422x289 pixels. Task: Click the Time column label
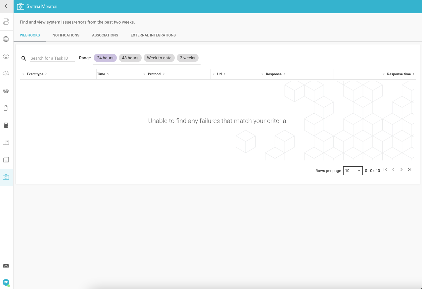tap(101, 74)
